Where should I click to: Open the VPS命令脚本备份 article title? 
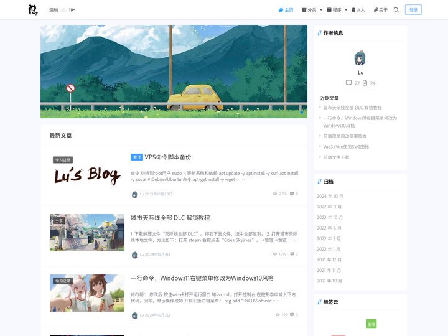point(168,157)
